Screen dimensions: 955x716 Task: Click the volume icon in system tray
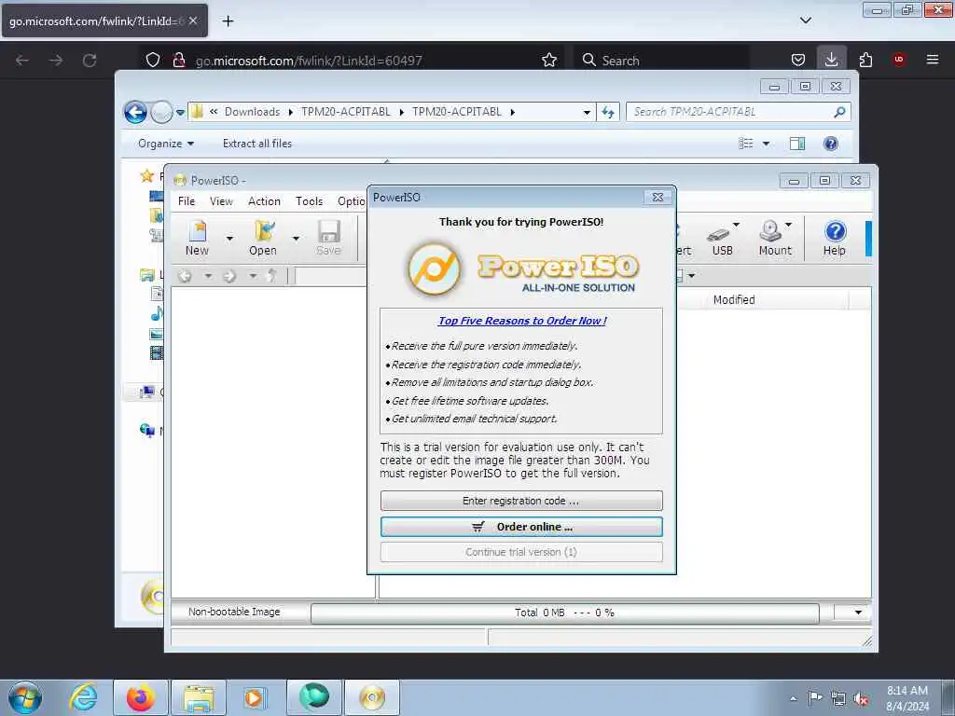pyautogui.click(x=861, y=699)
